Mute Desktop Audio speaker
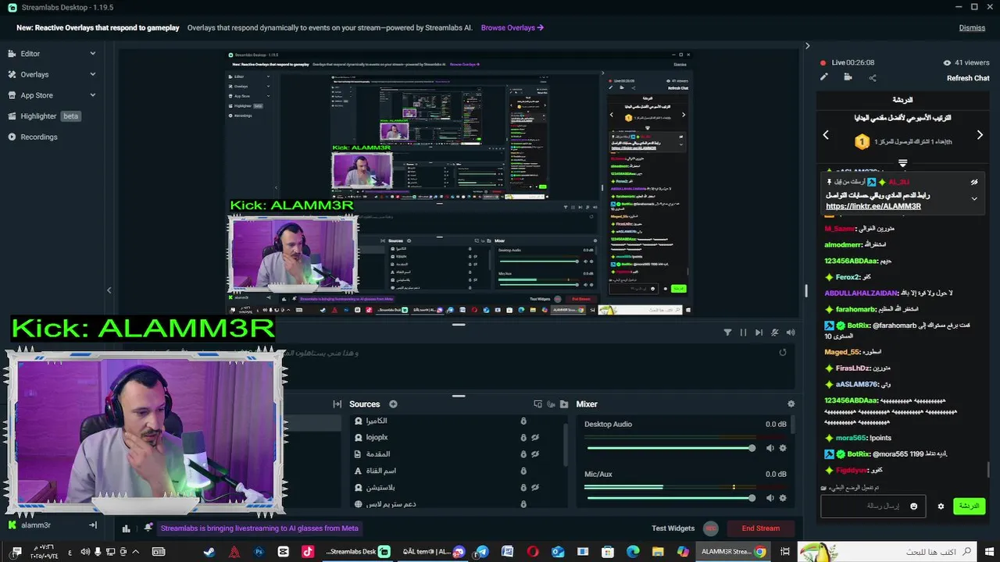This screenshot has width=1000, height=562. [770, 448]
